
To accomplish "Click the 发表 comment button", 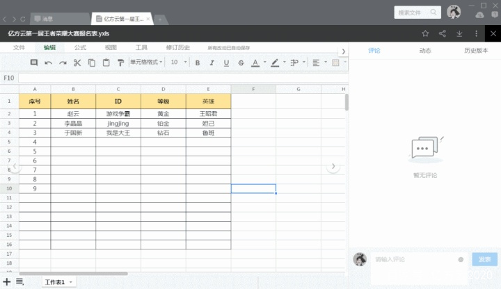I will pyautogui.click(x=485, y=259).
